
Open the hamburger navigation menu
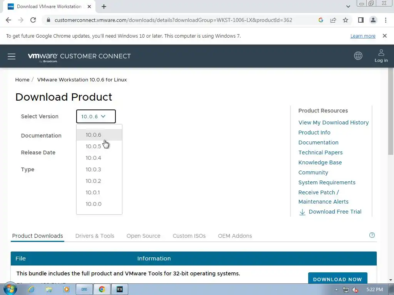point(12,56)
